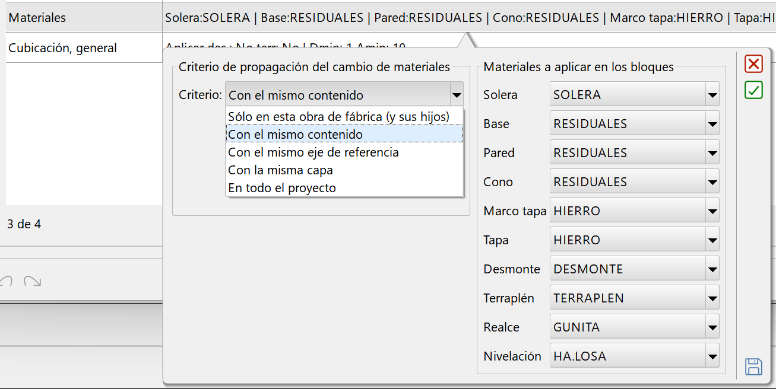The width and height of the screenshot is (776, 389).
Task: Open the Solera material dropdown
Action: click(x=711, y=94)
